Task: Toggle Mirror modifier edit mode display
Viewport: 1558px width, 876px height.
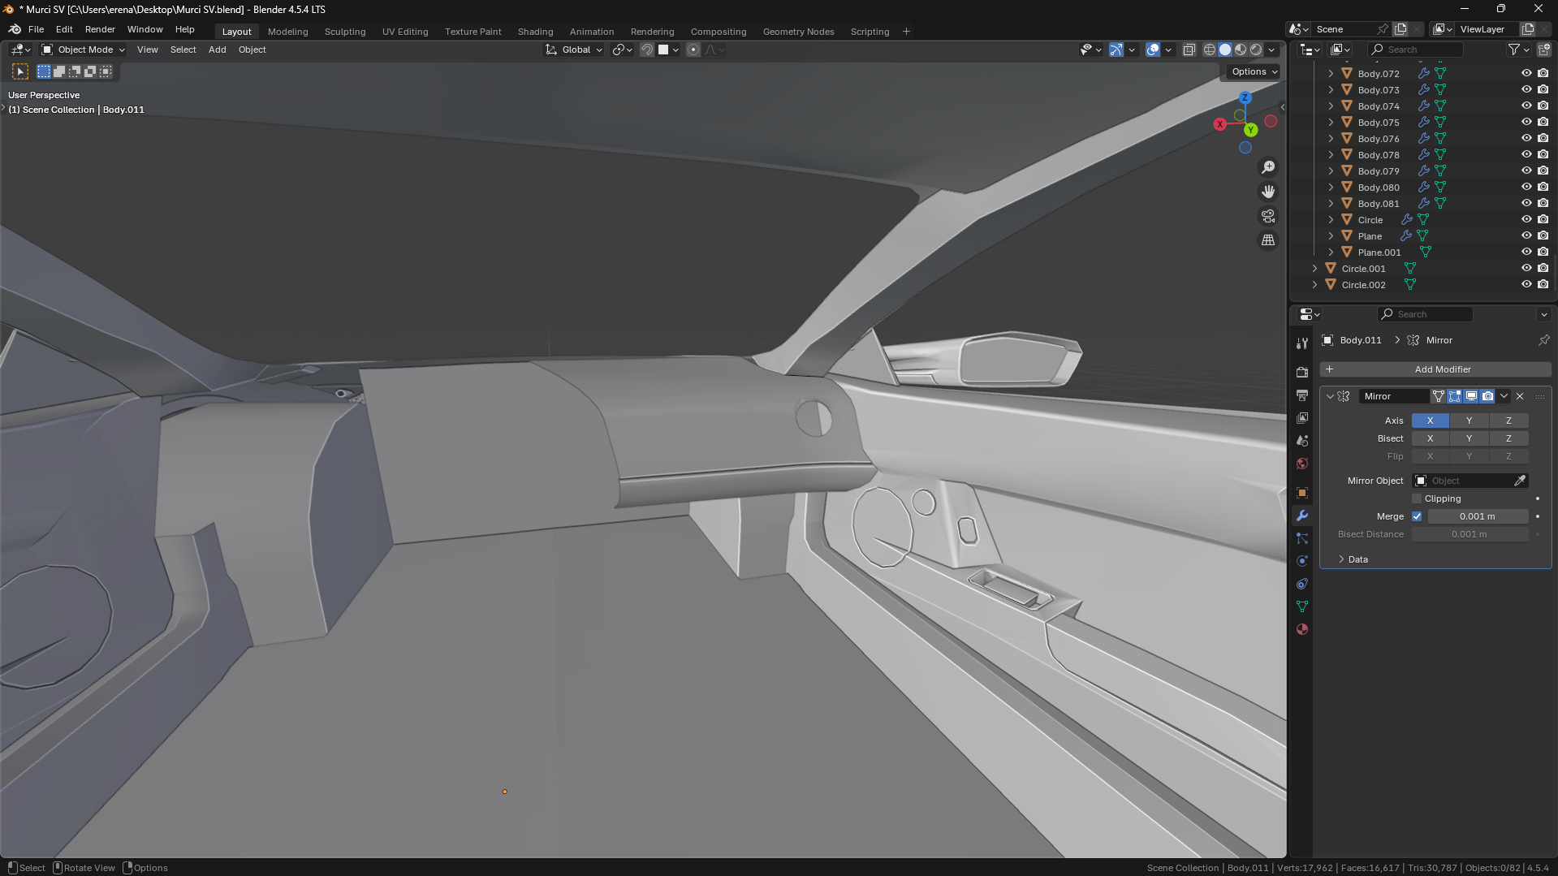Action: coord(1455,396)
